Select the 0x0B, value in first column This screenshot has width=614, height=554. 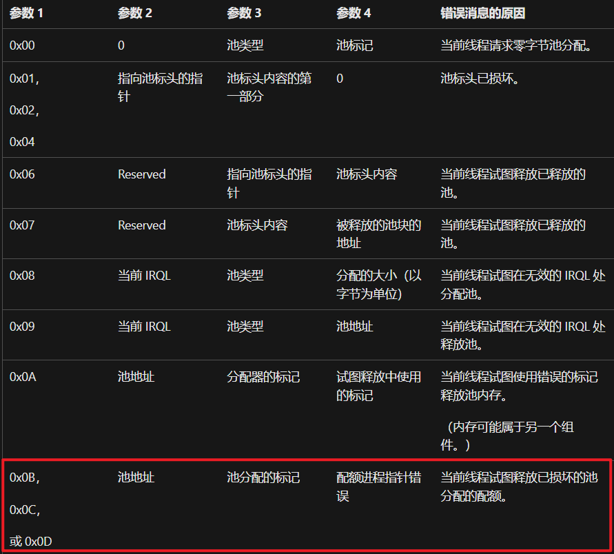(x=24, y=478)
